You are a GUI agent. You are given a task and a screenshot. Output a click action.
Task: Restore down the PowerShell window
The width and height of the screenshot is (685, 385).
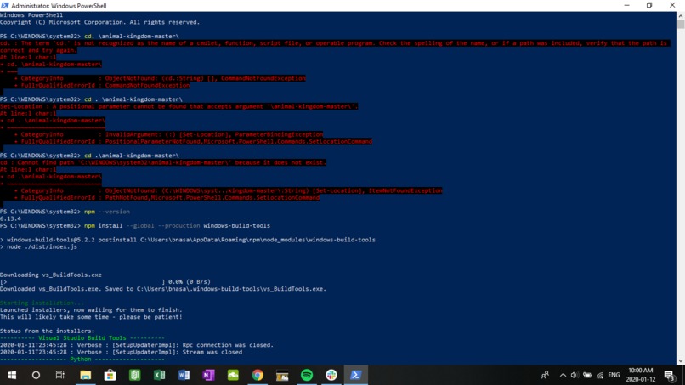coord(649,5)
